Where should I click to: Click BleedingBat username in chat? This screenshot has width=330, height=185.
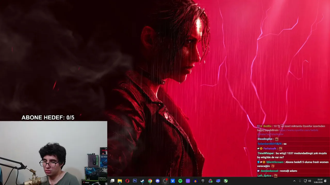(x=265, y=139)
